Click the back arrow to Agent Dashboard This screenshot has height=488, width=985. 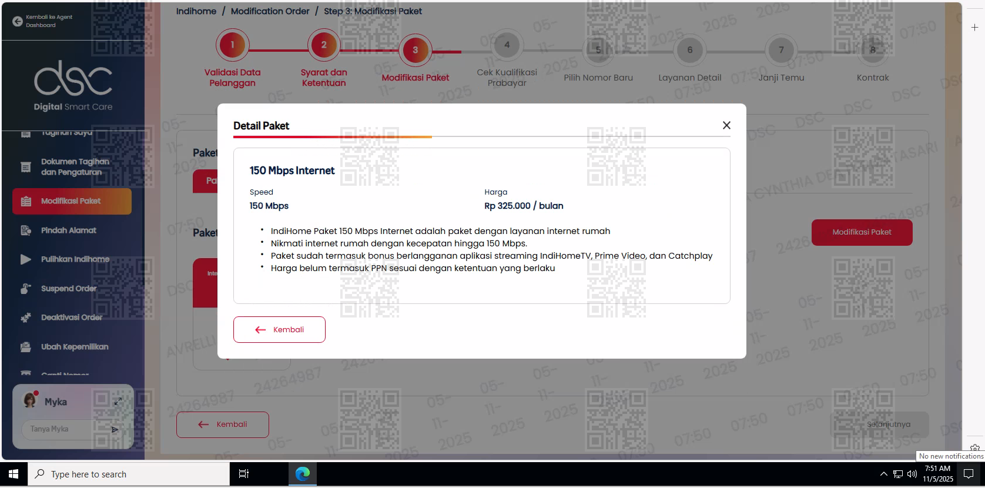(18, 21)
